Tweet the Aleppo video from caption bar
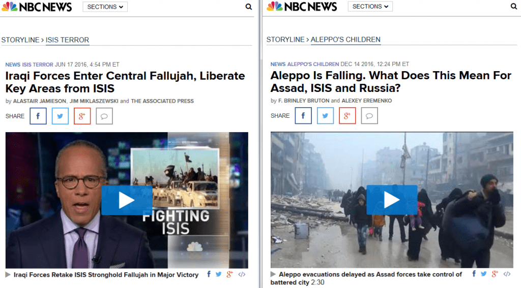521x288 pixels. click(484, 274)
